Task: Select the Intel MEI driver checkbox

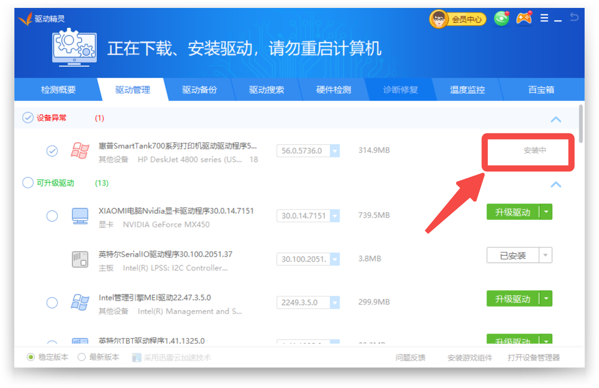Action: (x=52, y=302)
